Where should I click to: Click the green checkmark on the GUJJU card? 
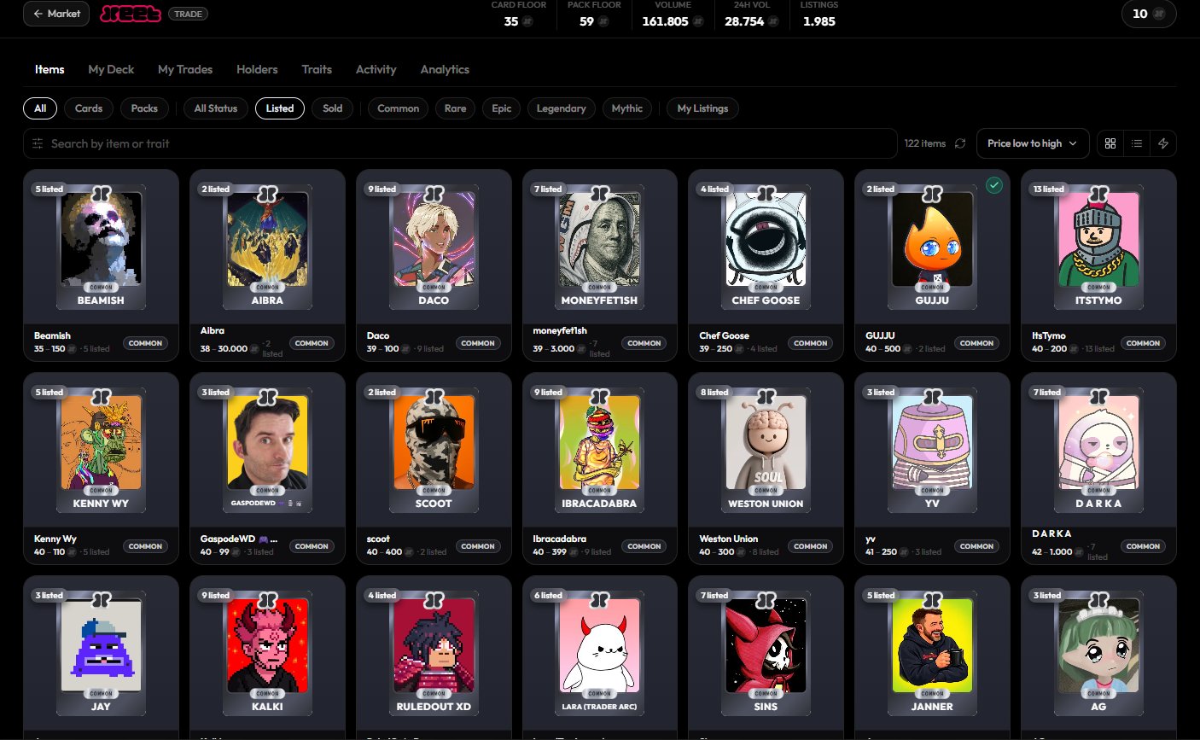994,185
